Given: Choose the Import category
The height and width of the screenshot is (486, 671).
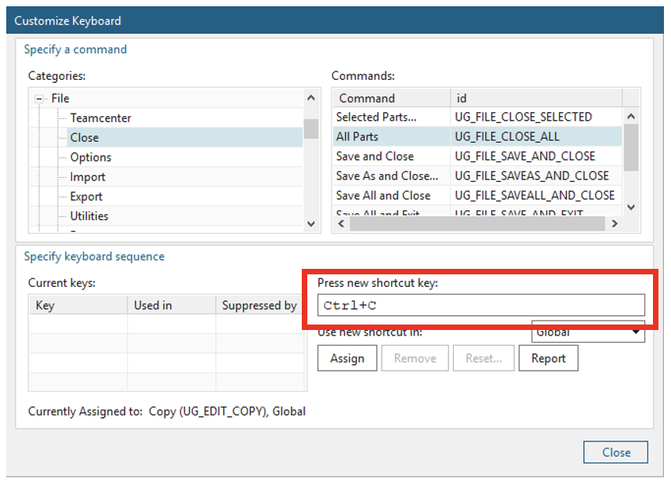Looking at the screenshot, I should [88, 176].
